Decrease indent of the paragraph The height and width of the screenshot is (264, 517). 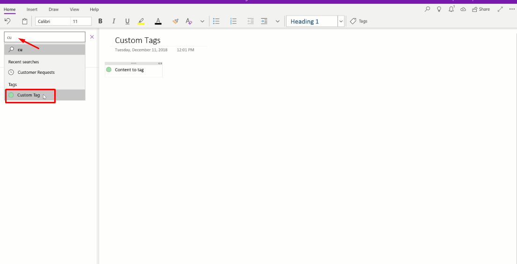point(251,21)
